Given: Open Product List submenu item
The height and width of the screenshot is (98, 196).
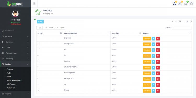Looking at the screenshot, I should 11,88.
